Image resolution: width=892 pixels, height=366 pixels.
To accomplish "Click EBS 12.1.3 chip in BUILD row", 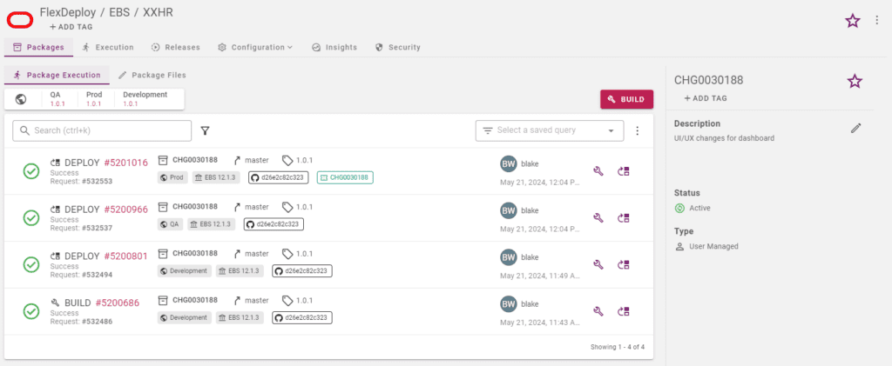I will point(240,317).
